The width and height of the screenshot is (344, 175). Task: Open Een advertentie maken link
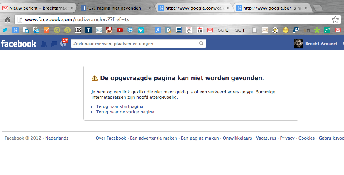pos(154,138)
